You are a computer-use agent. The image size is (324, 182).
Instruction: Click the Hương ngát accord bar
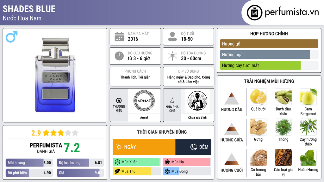pyautogui.click(x=269, y=55)
